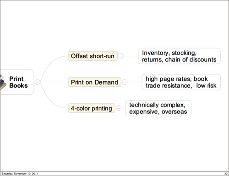Screen dimensions: 229x176
Task: Click the word Demand in middle node
Action: [106, 82]
